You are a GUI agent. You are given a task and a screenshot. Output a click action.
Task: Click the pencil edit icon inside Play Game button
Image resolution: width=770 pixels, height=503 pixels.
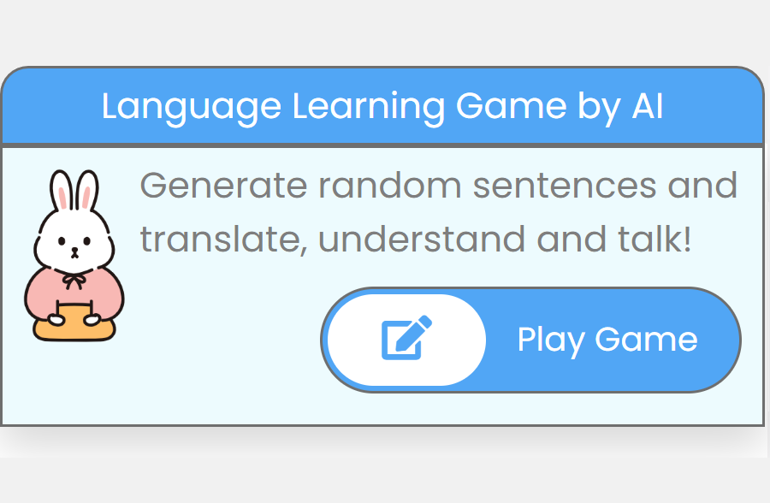point(406,339)
